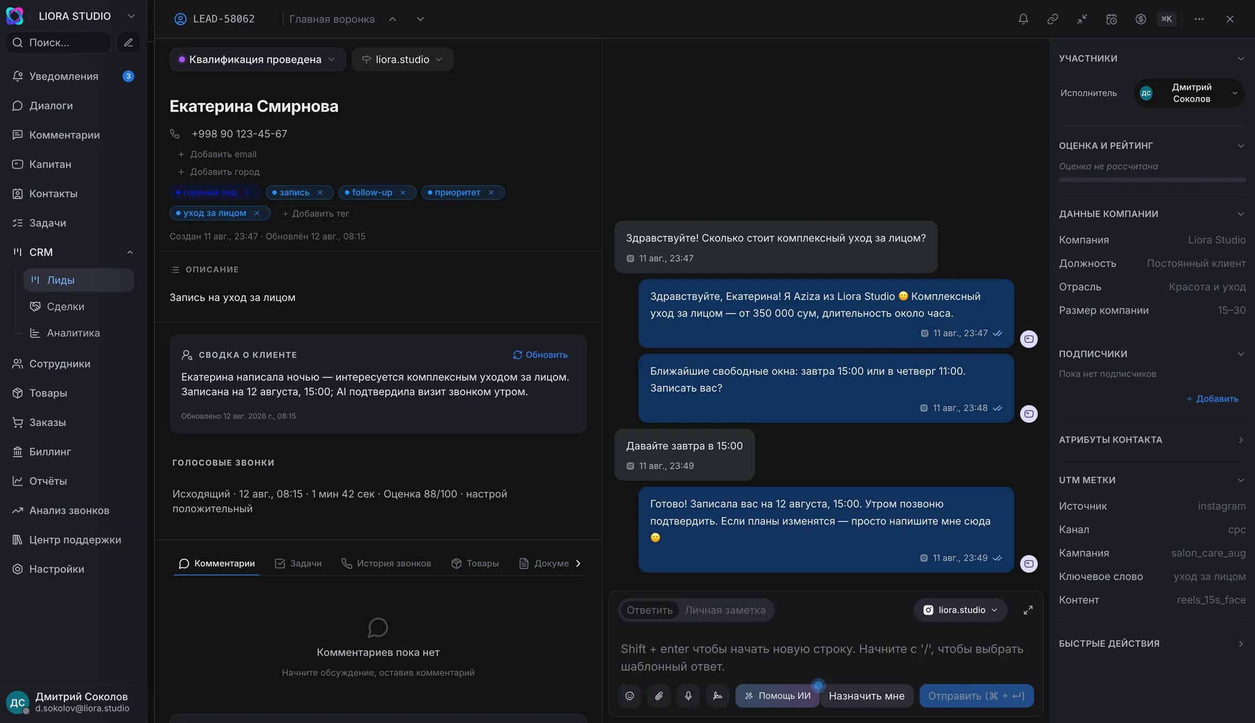The width and height of the screenshot is (1255, 723).
Task: Switch to 'Личная заметка' mode
Action: click(x=725, y=610)
